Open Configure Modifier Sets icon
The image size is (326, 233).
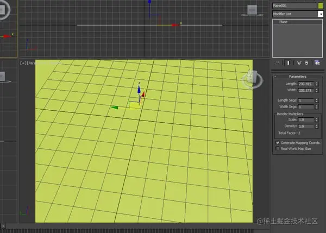point(317,63)
